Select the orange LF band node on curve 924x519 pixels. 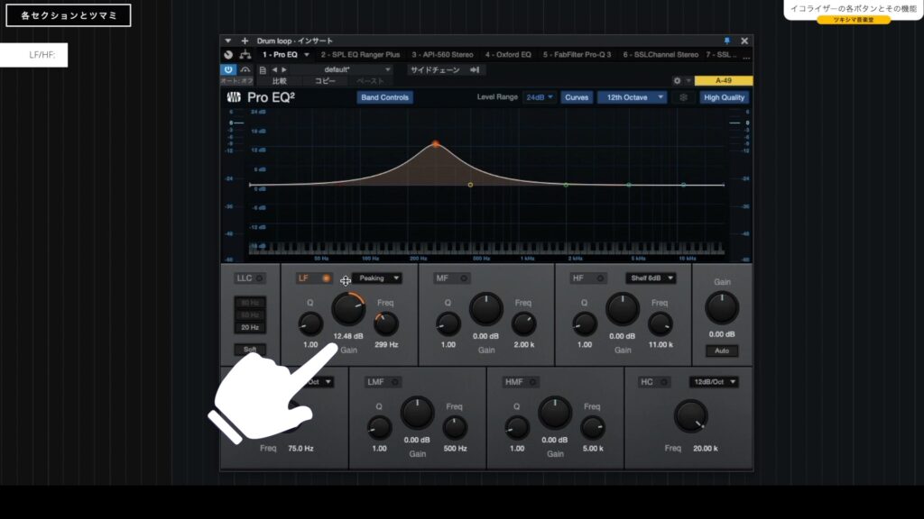436,143
